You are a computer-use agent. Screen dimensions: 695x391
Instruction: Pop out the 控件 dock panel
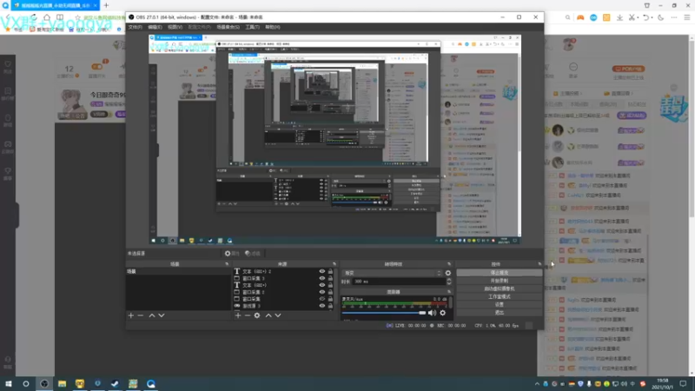pyautogui.click(x=539, y=264)
